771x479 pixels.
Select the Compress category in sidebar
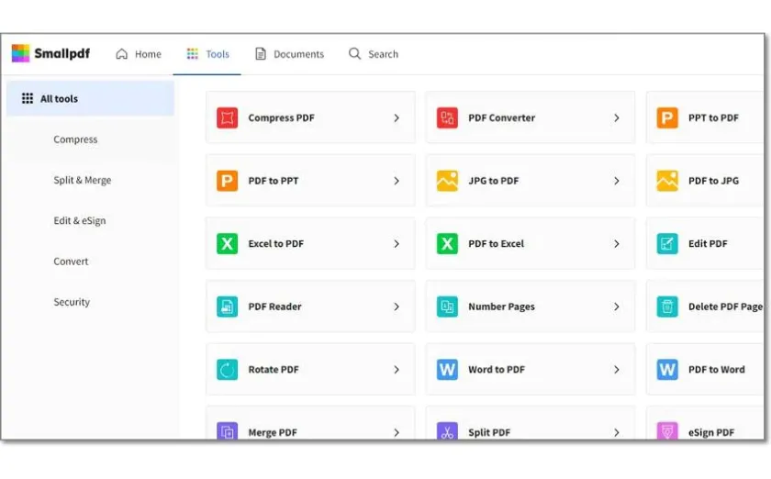point(75,139)
